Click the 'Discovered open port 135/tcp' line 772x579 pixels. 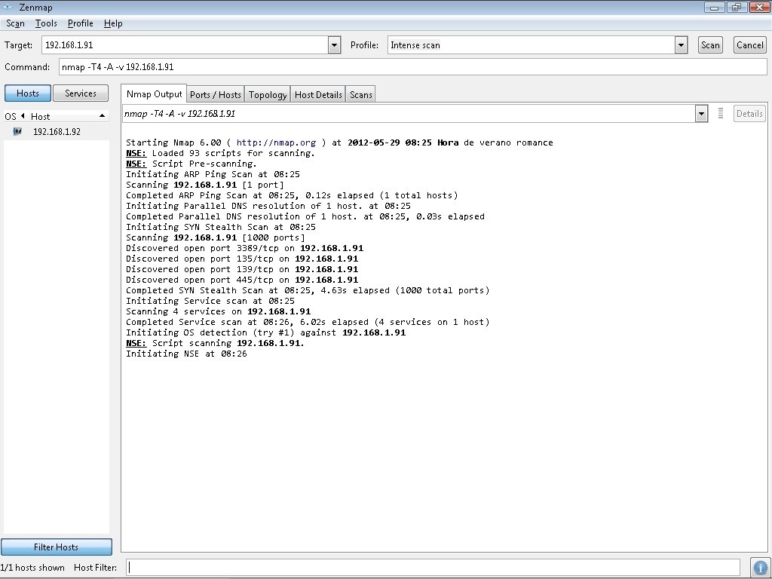[x=242, y=259]
